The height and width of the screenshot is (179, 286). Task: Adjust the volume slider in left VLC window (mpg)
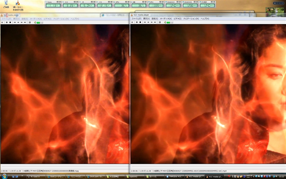[40, 22]
